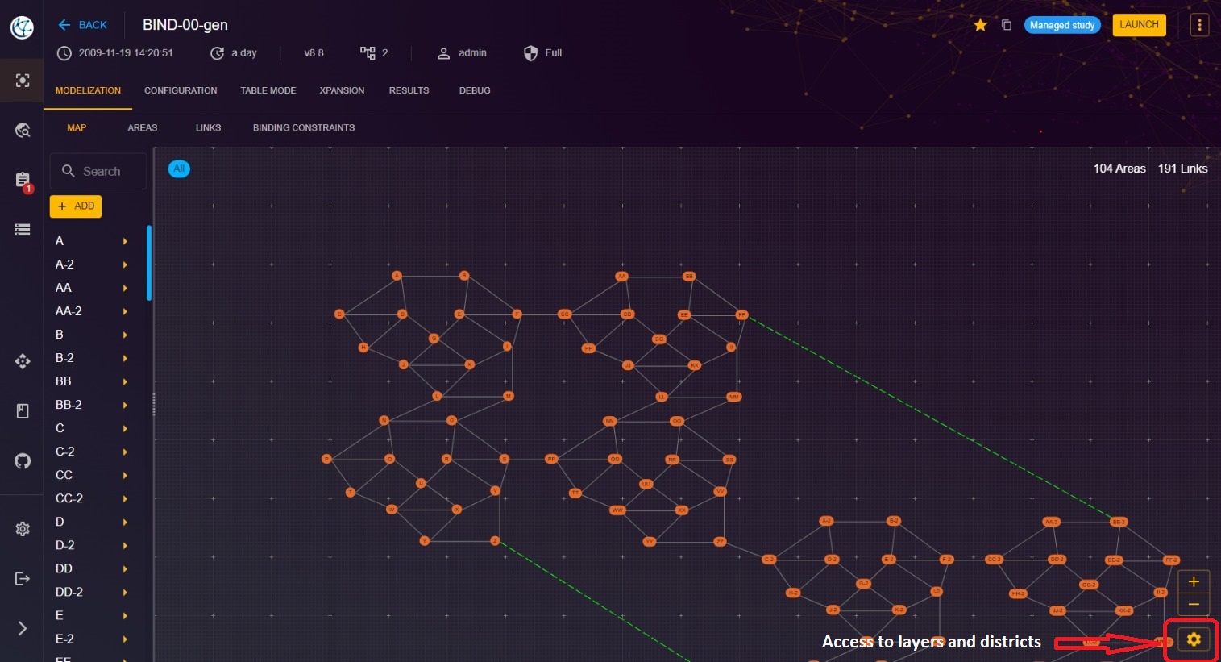Expand area E-2 arrow in list
Image resolution: width=1221 pixels, height=662 pixels.
125,639
